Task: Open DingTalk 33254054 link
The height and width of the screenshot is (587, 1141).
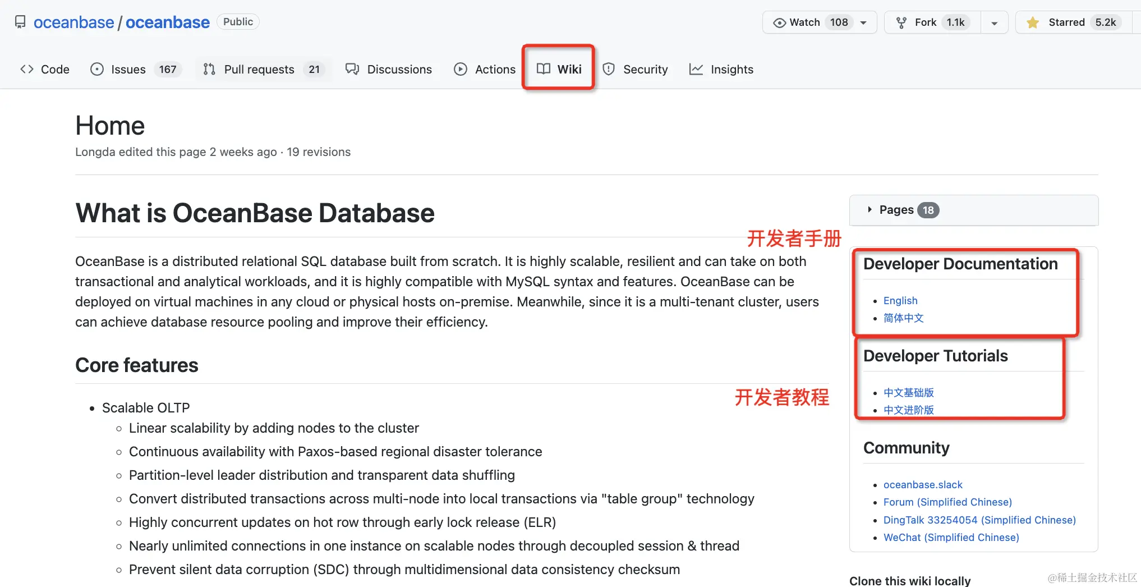Action: click(x=979, y=520)
